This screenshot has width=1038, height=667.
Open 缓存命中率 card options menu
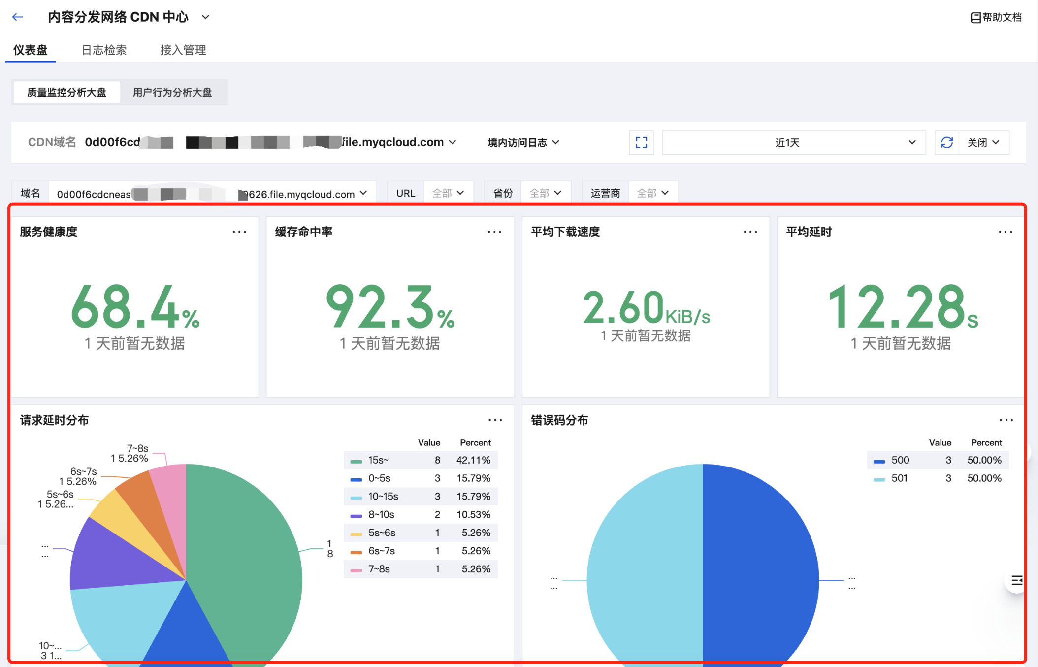(494, 232)
